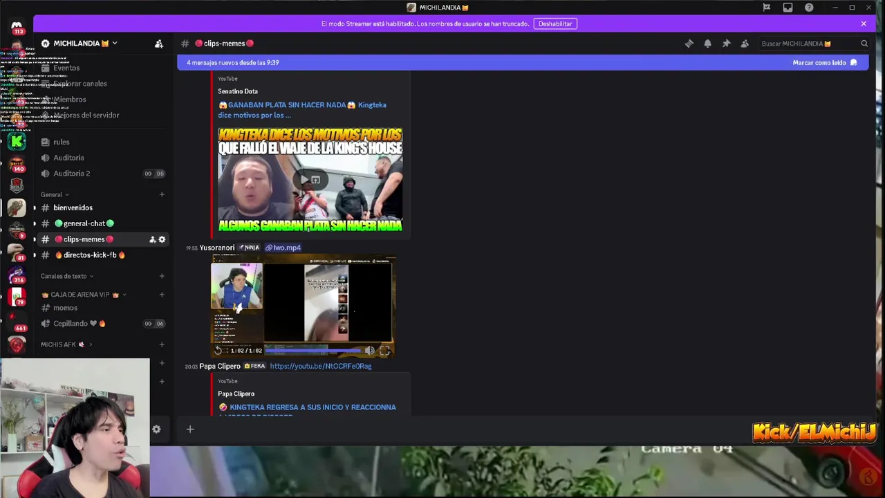885x498 pixels.
Task: Enter fullscreen on the lwo.mp4 video
Action: 385,351
